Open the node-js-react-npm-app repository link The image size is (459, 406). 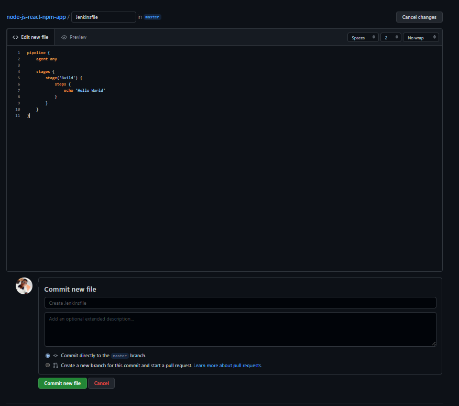(36, 17)
